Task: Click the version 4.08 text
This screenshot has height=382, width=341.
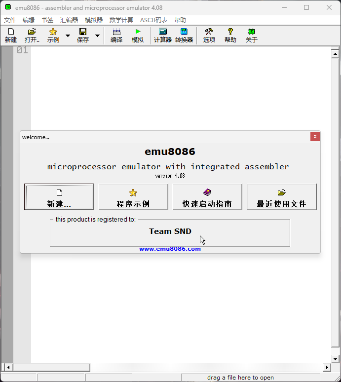Action: (x=170, y=176)
